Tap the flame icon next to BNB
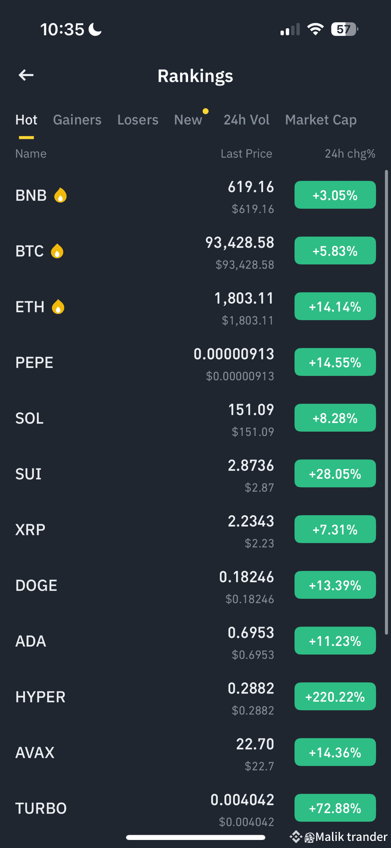This screenshot has width=391, height=848. click(x=60, y=195)
